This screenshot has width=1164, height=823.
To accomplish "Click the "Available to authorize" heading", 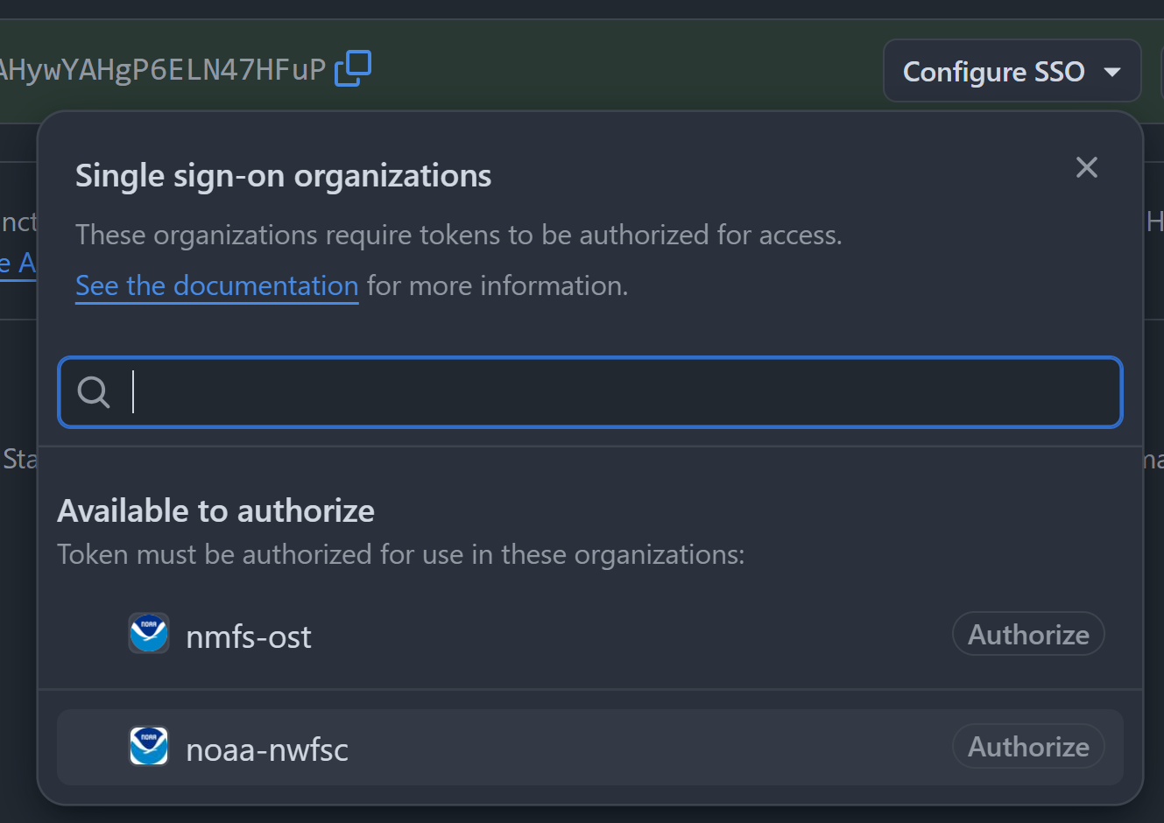I will point(215,510).
